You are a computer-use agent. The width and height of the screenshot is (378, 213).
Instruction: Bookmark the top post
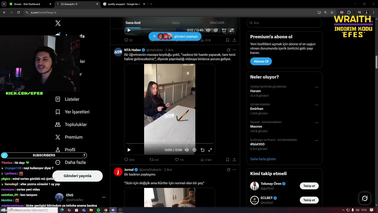[227, 40]
